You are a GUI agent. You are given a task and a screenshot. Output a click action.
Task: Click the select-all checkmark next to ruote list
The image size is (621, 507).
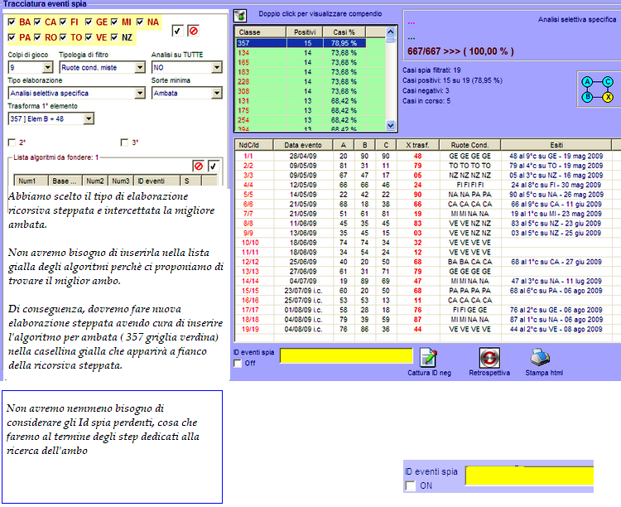click(x=178, y=31)
